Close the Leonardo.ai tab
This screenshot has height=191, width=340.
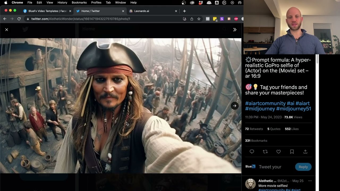pos(176,11)
